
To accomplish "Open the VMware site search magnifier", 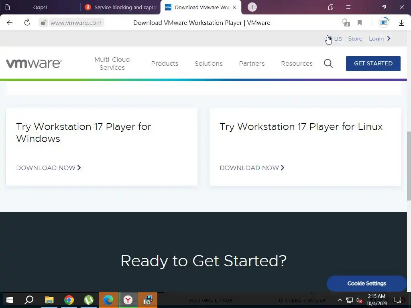I will (328, 63).
